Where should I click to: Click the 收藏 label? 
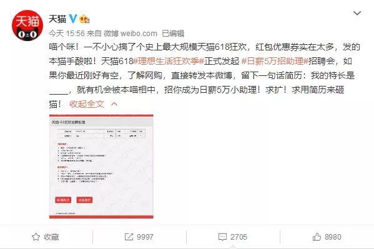[x=51, y=237]
